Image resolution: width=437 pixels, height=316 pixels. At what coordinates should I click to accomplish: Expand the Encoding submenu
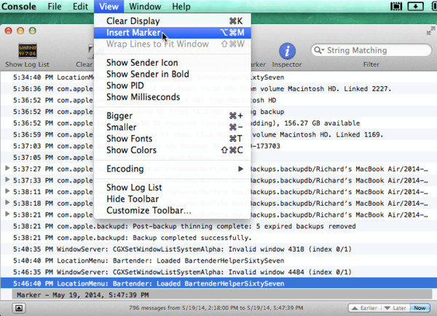point(173,169)
